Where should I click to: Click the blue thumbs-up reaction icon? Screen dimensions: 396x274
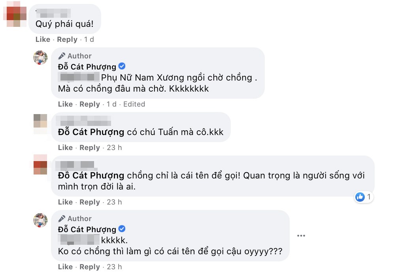tap(361, 197)
